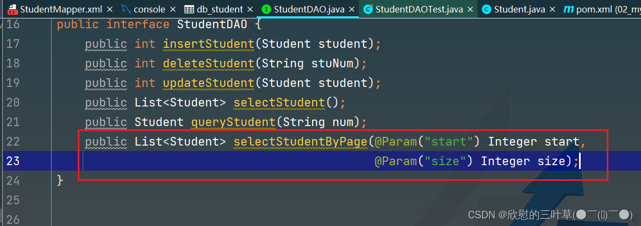Click the db_student table icon
The image size is (641, 226).
tap(189, 9)
